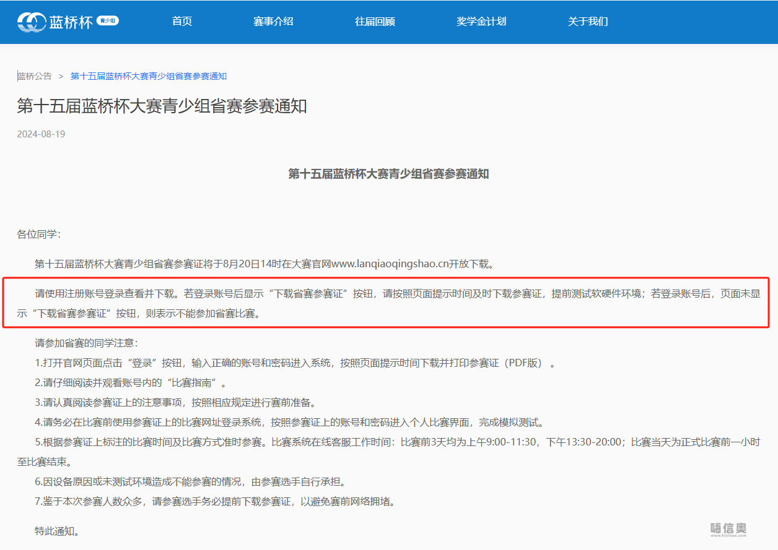Click item 2 mentioning 比赛指南
Image resolution: width=778 pixels, height=550 pixels.
click(x=131, y=383)
